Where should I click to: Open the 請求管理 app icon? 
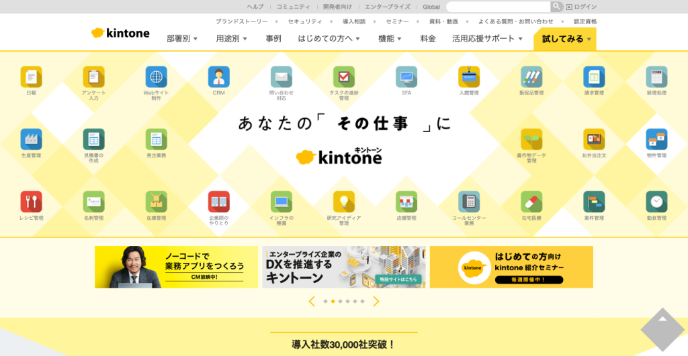[594, 77]
